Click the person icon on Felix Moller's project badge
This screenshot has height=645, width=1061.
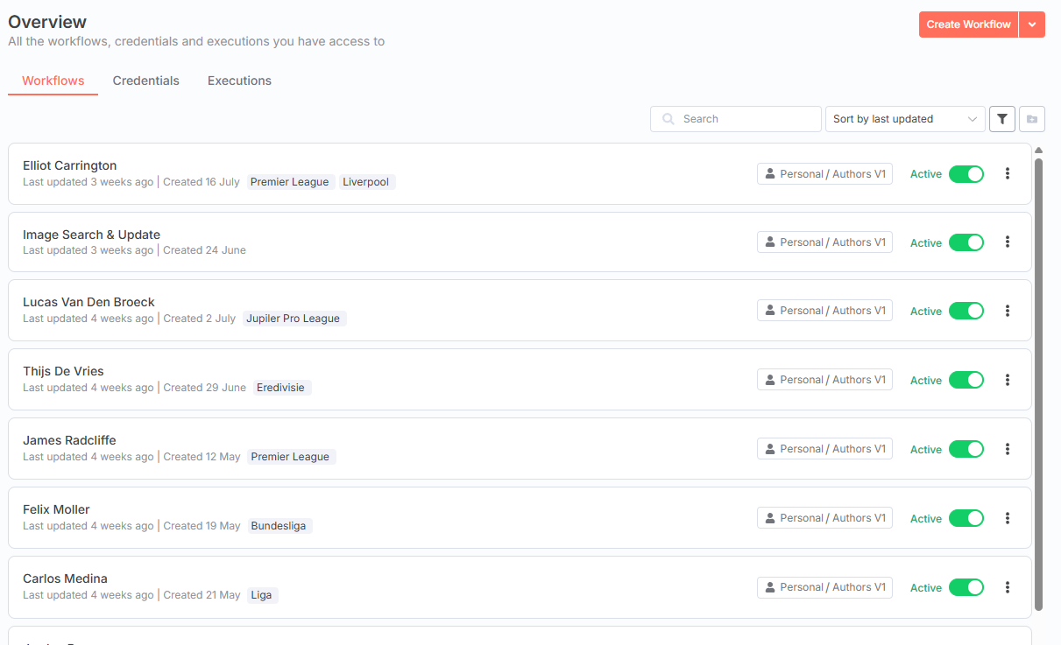[770, 517]
